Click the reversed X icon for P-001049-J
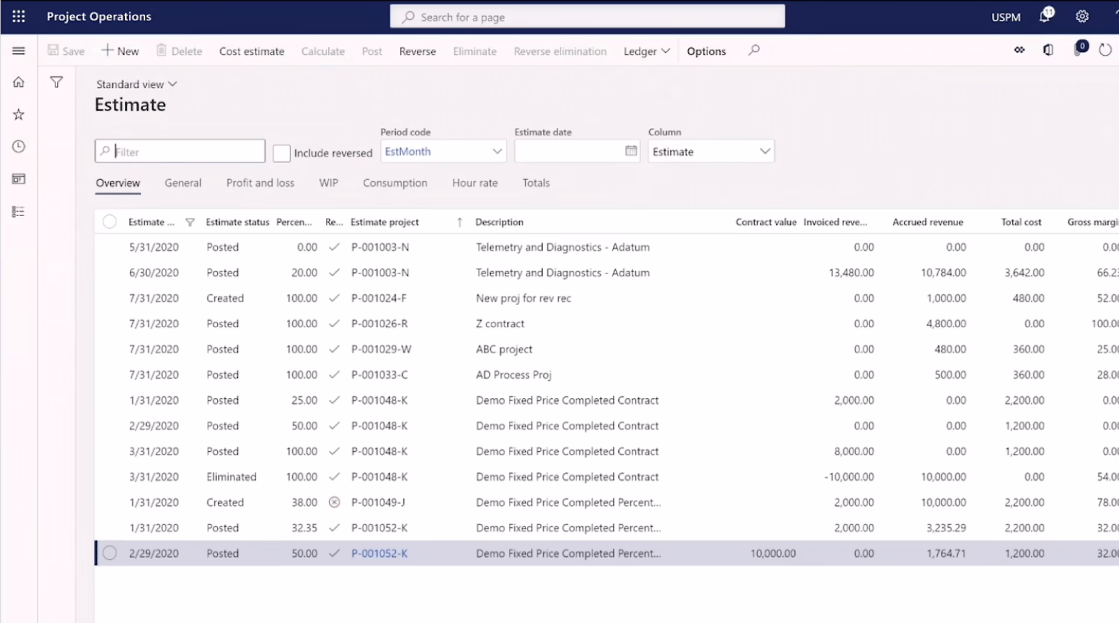This screenshot has height=623, width=1119. 334,502
